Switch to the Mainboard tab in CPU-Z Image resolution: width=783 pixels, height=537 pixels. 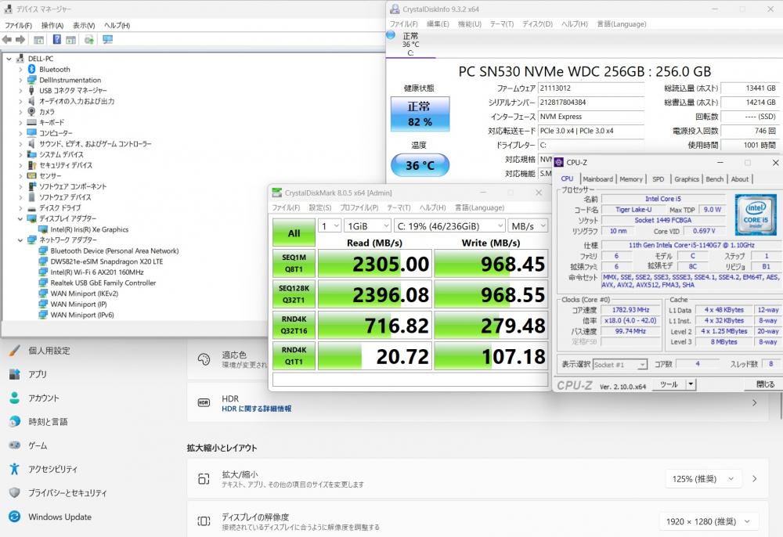point(597,179)
